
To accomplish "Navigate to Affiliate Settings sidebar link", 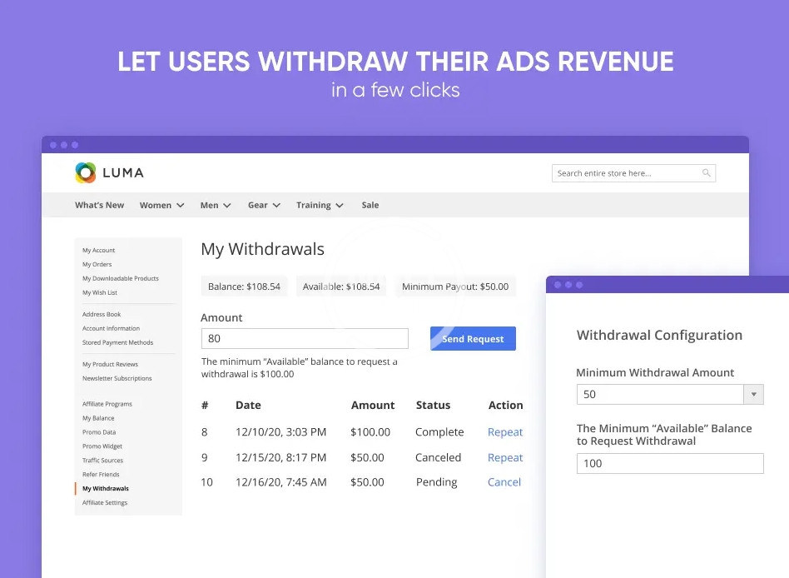I will (x=105, y=503).
